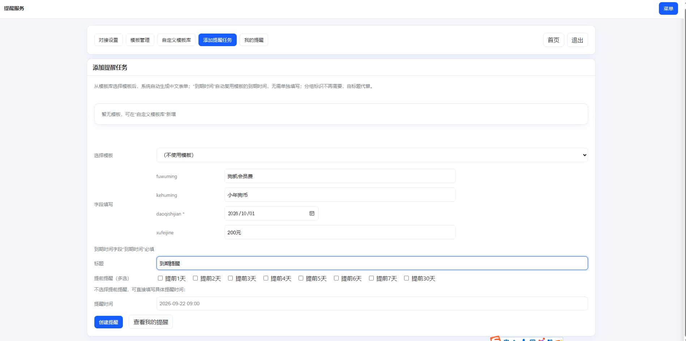The height and width of the screenshot is (341, 686).
Task: Check the 提前1天 checkbox
Action: (x=160, y=278)
